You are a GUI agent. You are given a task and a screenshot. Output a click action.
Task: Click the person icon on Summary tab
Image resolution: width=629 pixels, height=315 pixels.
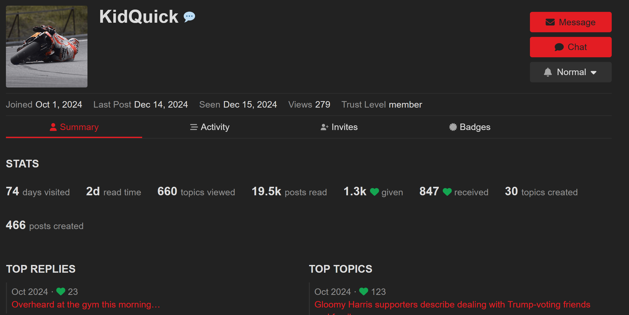53,127
